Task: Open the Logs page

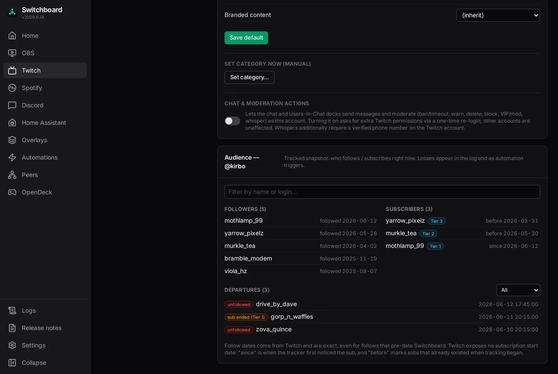Action: (45, 310)
